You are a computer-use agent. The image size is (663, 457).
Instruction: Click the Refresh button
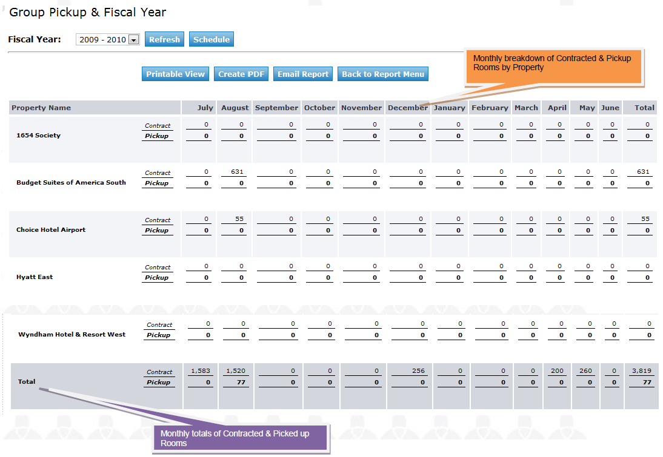164,39
